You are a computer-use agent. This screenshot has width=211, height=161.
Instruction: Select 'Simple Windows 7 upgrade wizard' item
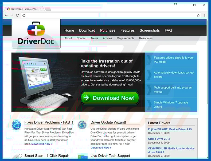[171, 105]
